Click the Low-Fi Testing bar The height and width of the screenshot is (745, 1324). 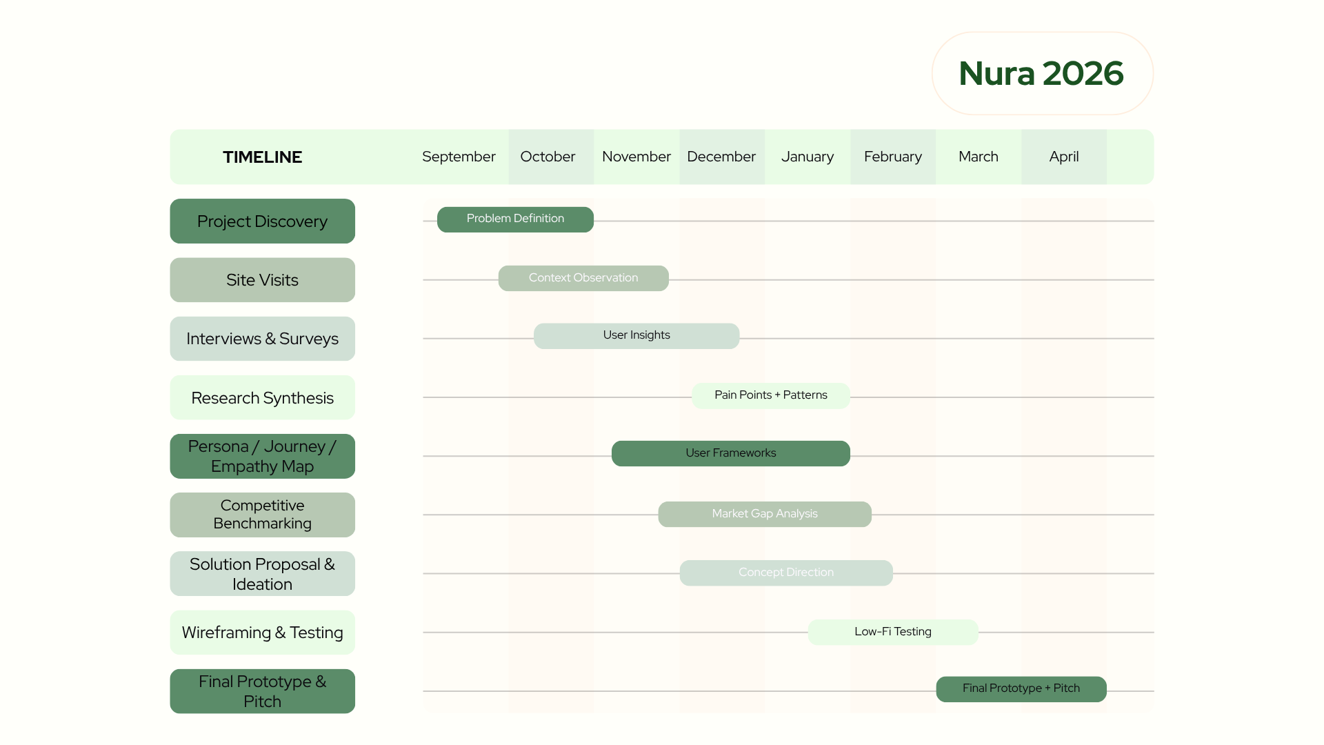pos(892,632)
